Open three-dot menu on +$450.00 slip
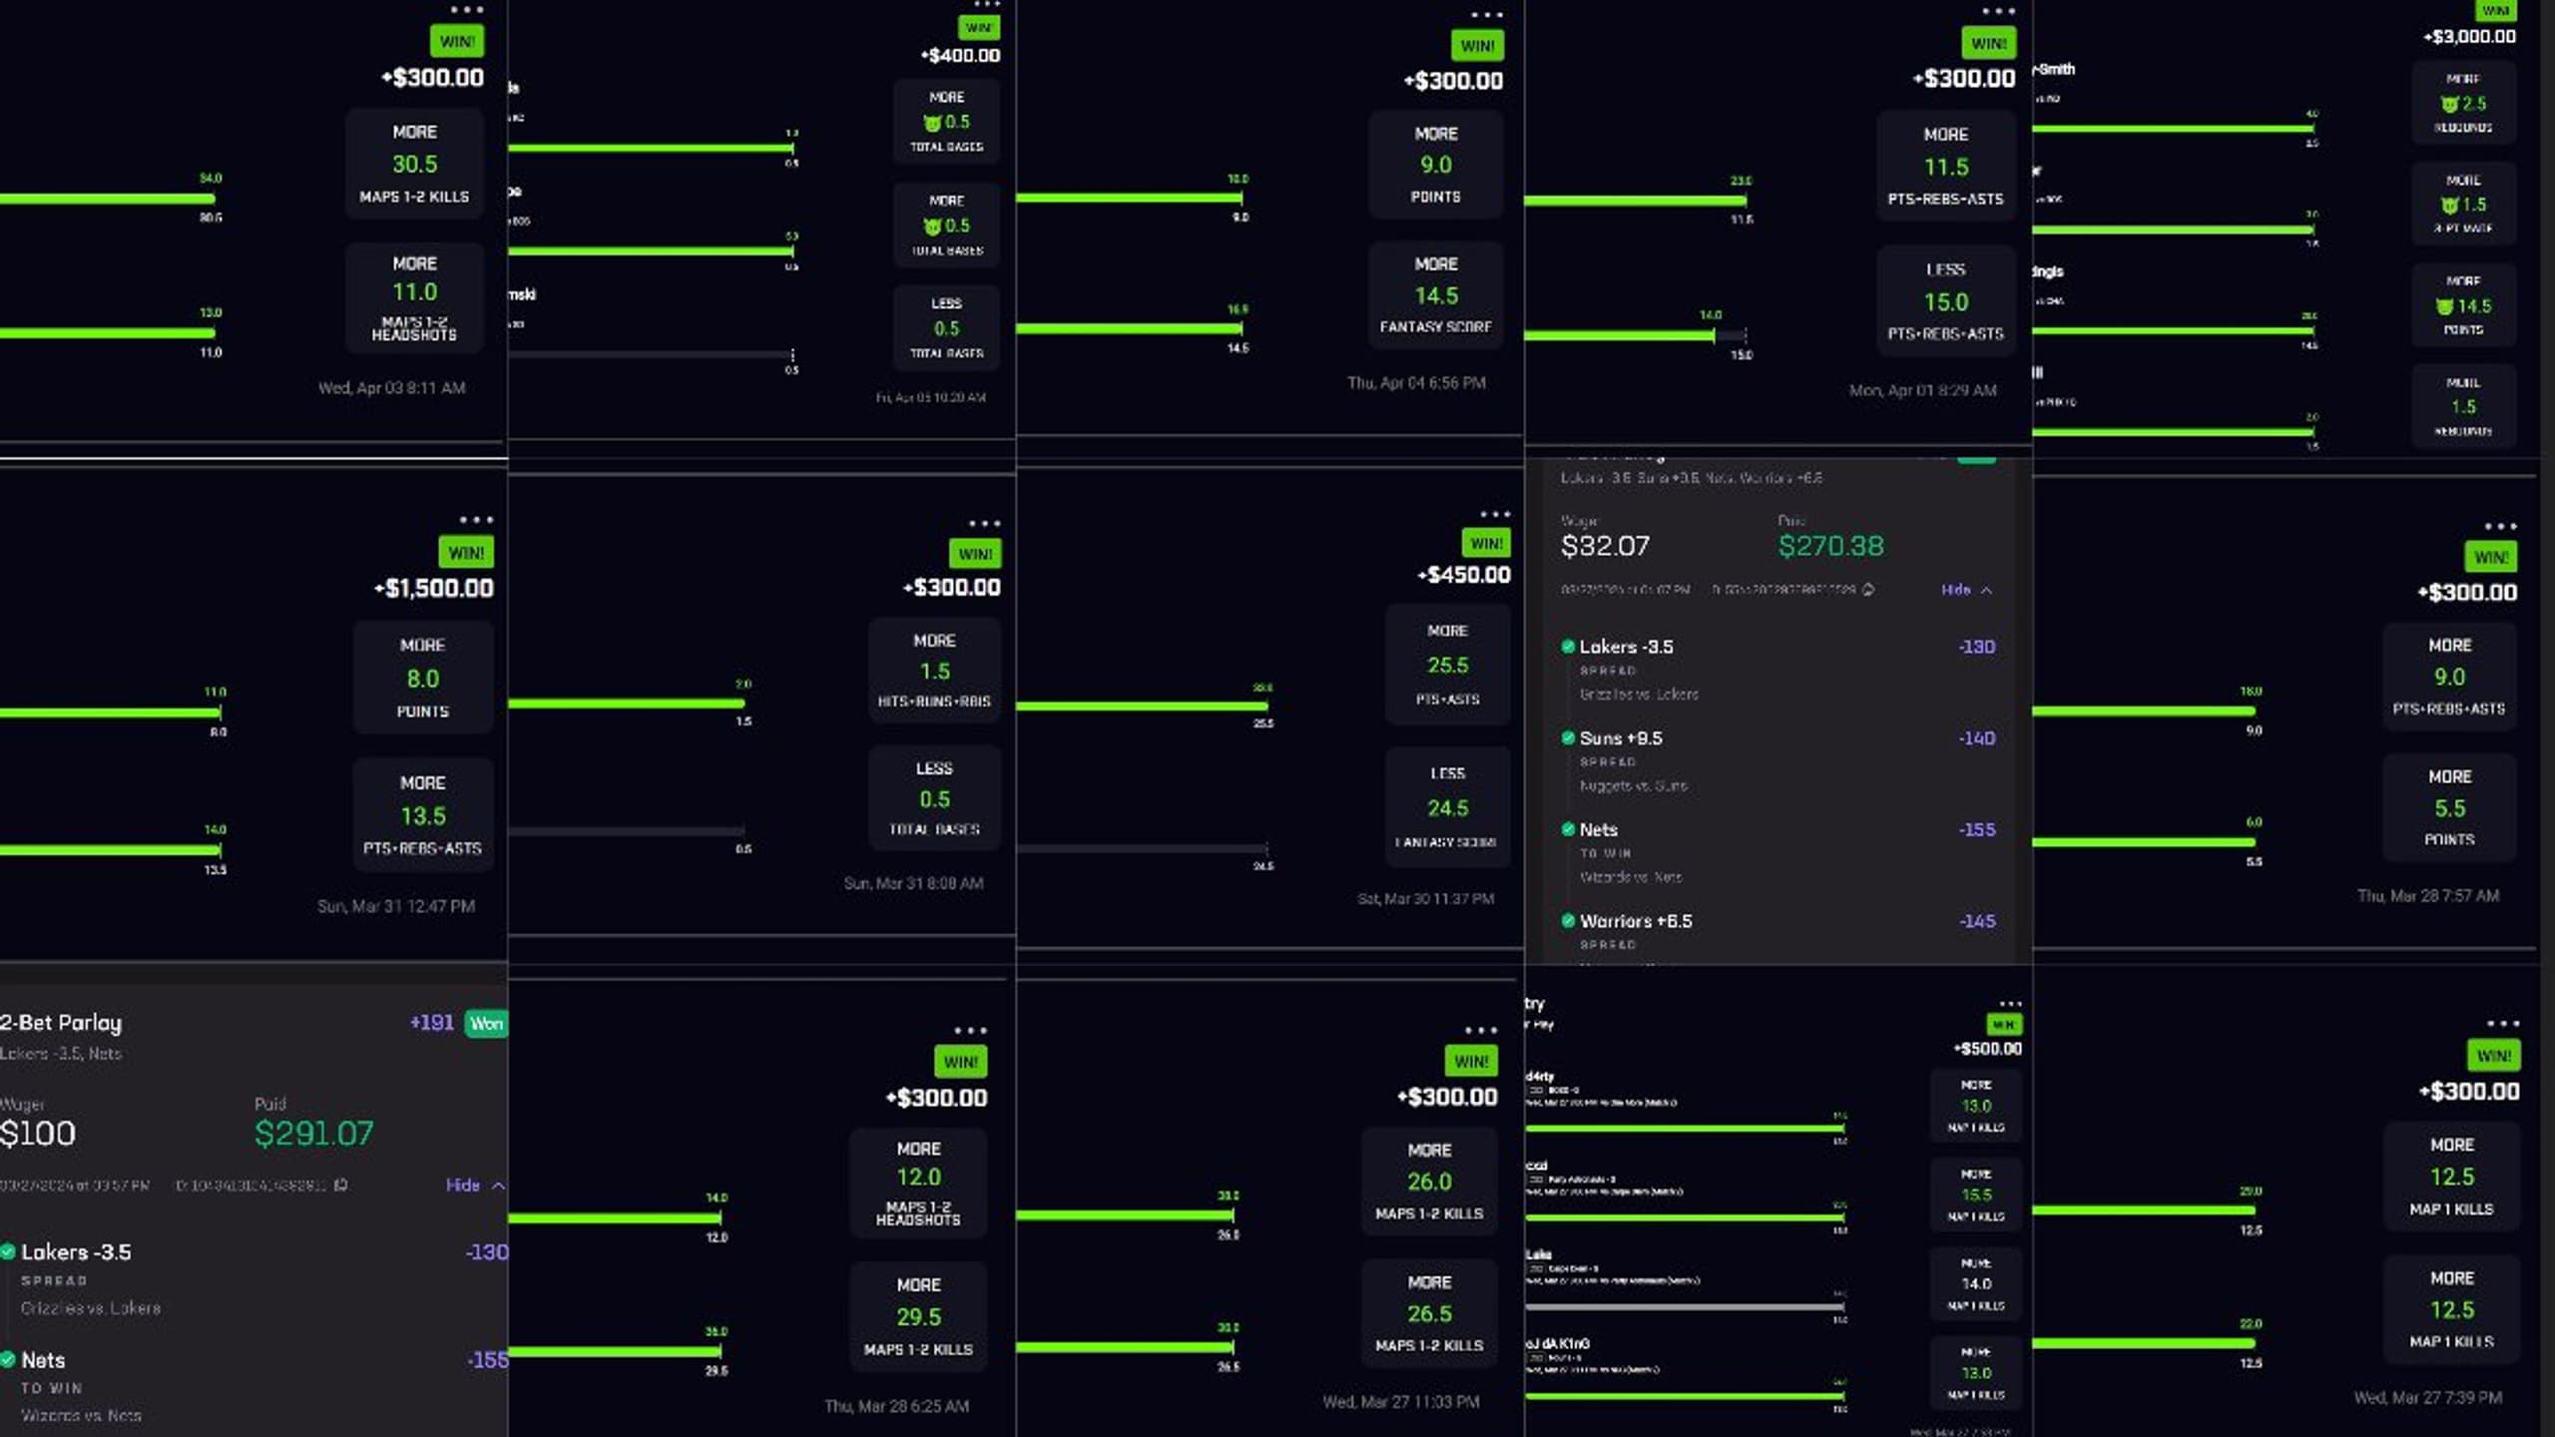 point(1494,515)
